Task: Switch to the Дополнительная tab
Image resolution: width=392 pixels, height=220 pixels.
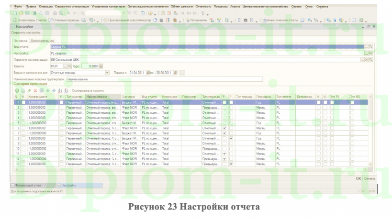Action: (x=42, y=41)
